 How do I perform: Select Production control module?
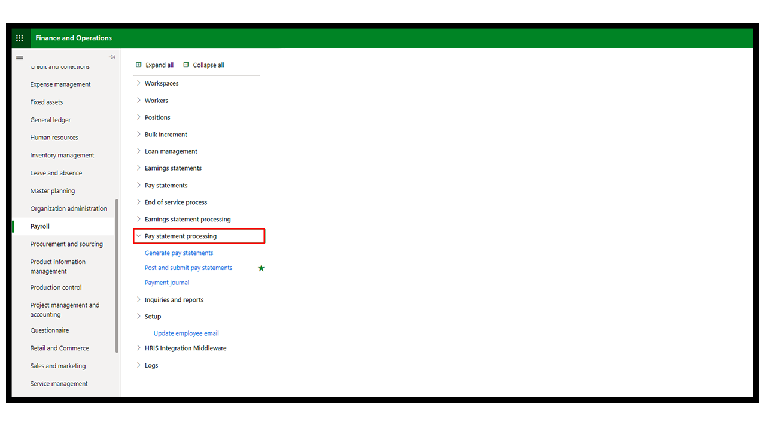56,287
